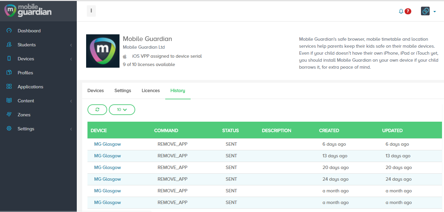Click the "Mobile Guardian" app title heading
The height and width of the screenshot is (212, 444).
coord(148,39)
